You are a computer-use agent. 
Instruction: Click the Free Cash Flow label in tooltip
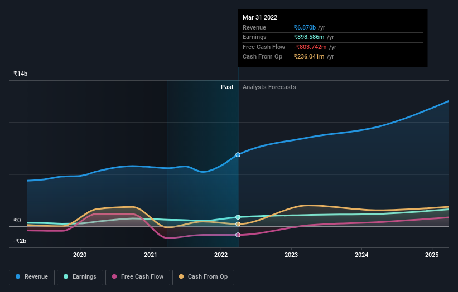[x=264, y=47]
